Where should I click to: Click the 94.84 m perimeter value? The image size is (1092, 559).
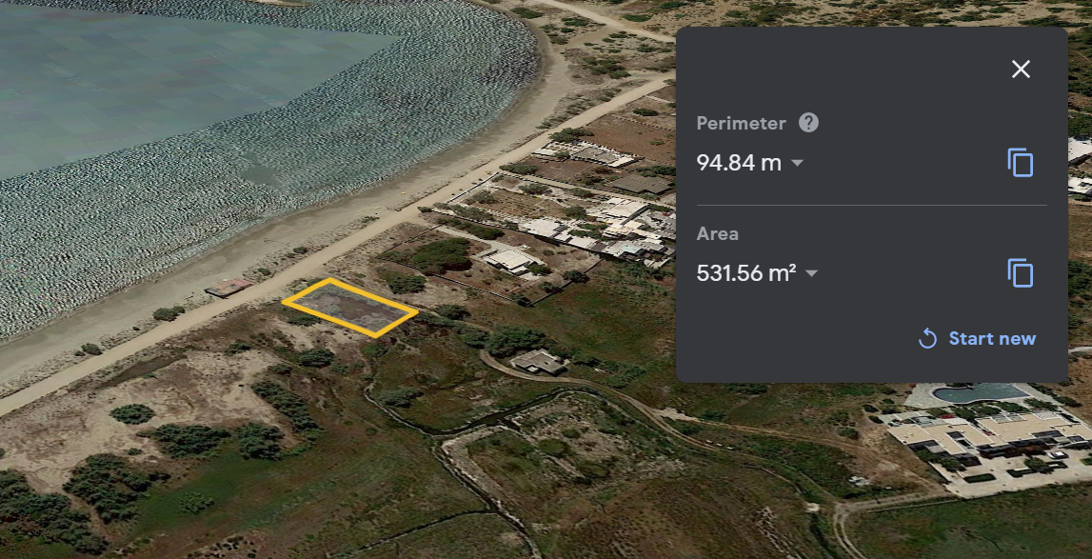(739, 163)
